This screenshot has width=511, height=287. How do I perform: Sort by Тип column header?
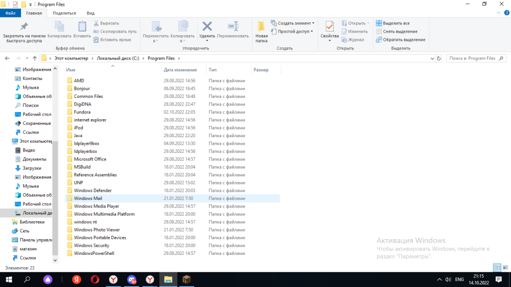pyautogui.click(x=213, y=70)
